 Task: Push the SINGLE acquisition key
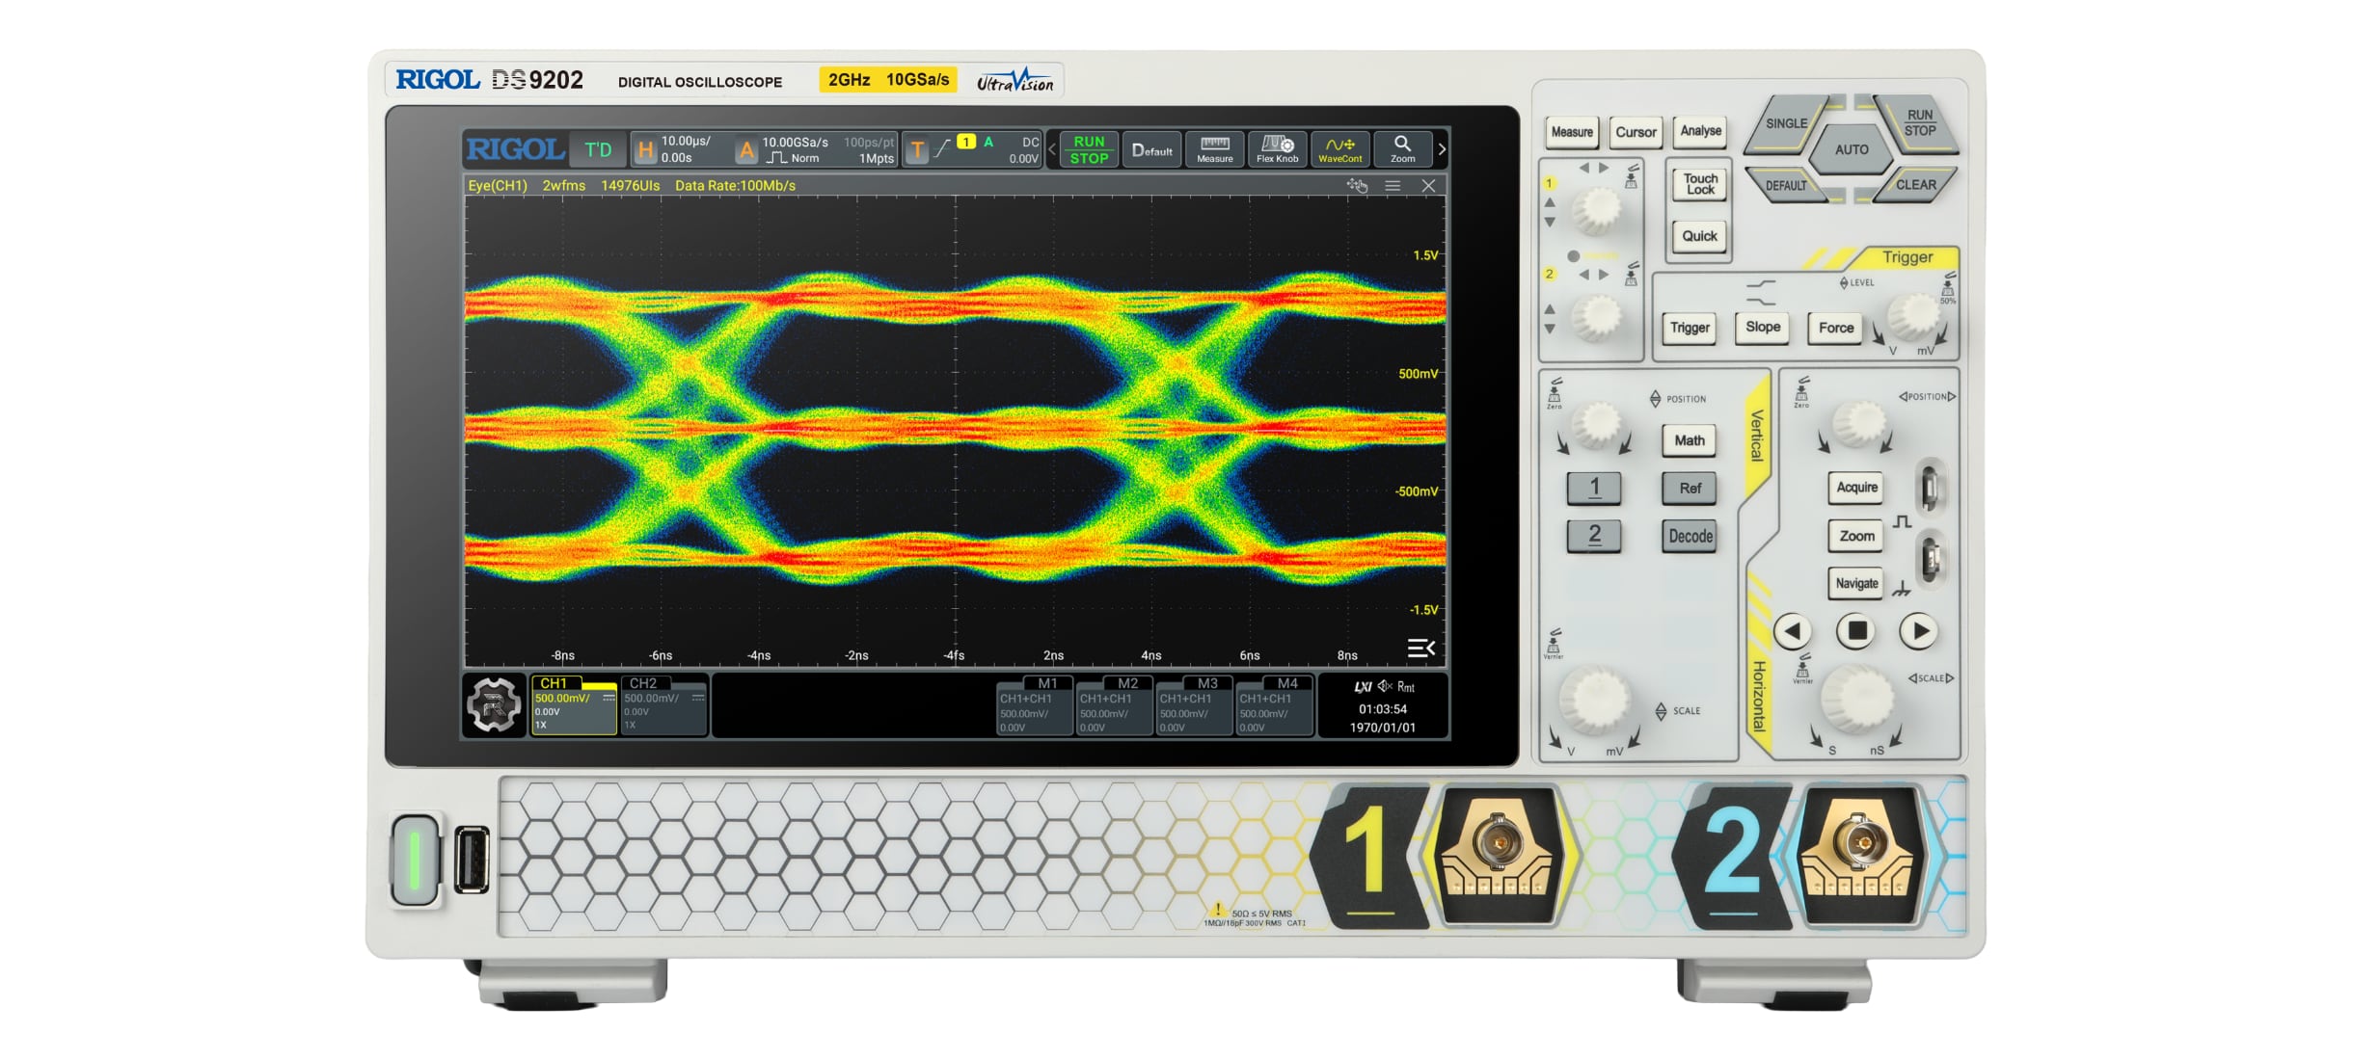(1787, 123)
